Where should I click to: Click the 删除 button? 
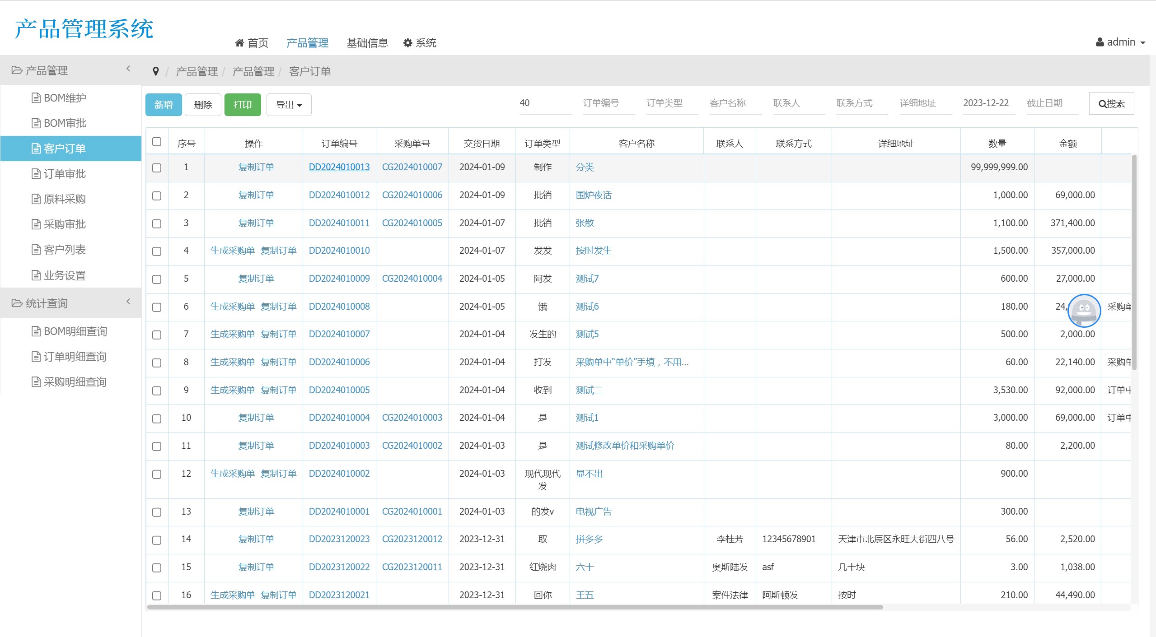(x=203, y=105)
